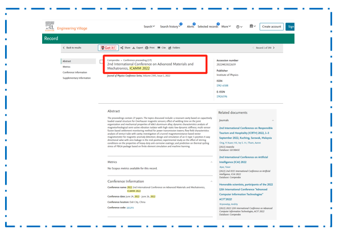
Task: Open the Engineering Village home link
Action: 72,29
